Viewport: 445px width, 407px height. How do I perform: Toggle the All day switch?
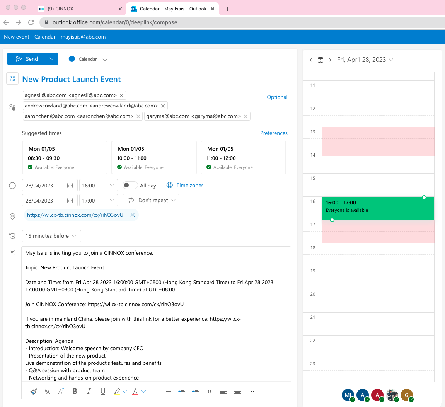tap(130, 186)
